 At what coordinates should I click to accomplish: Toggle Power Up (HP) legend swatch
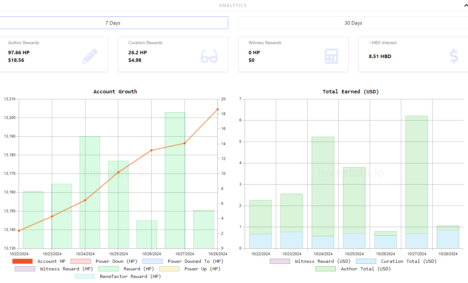click(169, 269)
